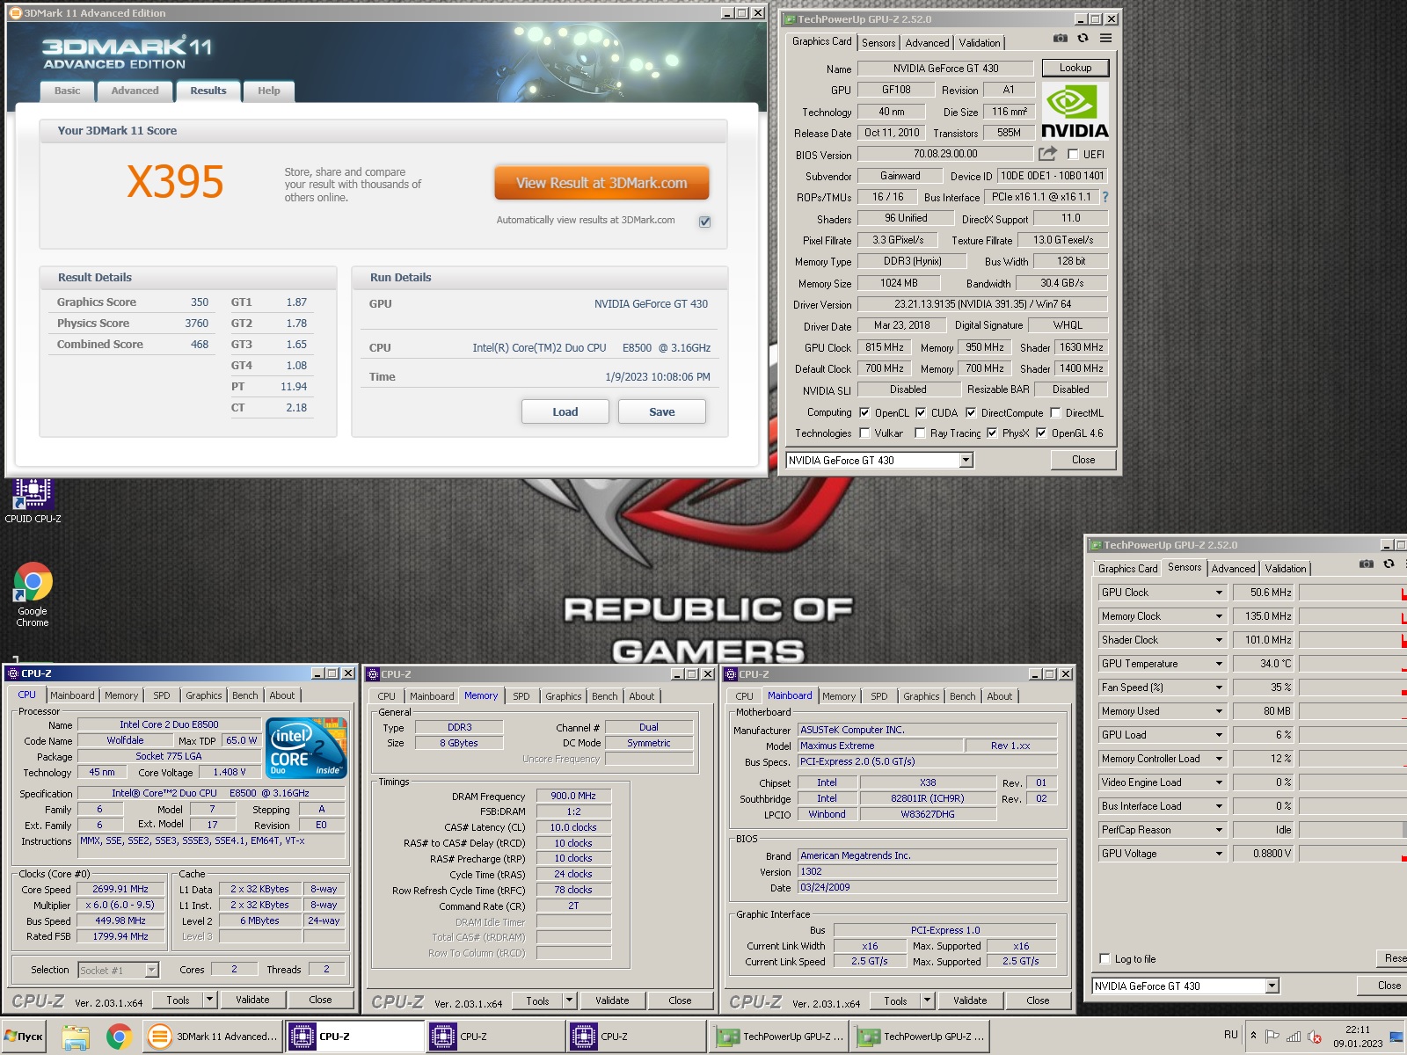This screenshot has height=1055, width=1407.
Task: Expand the GPU Voltage sensor dropdown
Action: [x=1219, y=854]
